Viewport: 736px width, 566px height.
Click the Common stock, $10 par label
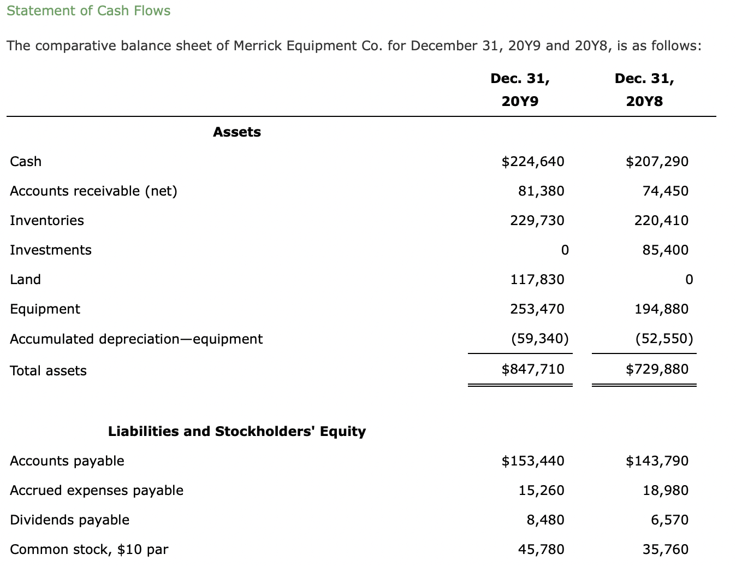89,550
